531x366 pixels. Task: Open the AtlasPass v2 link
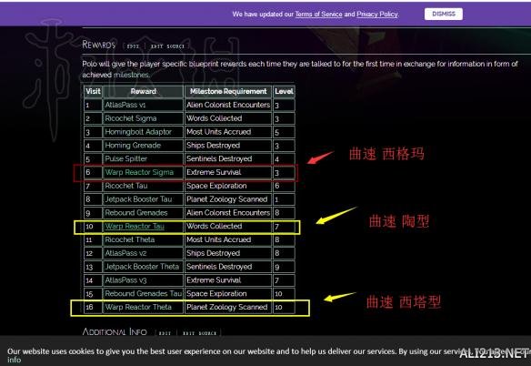click(x=125, y=253)
